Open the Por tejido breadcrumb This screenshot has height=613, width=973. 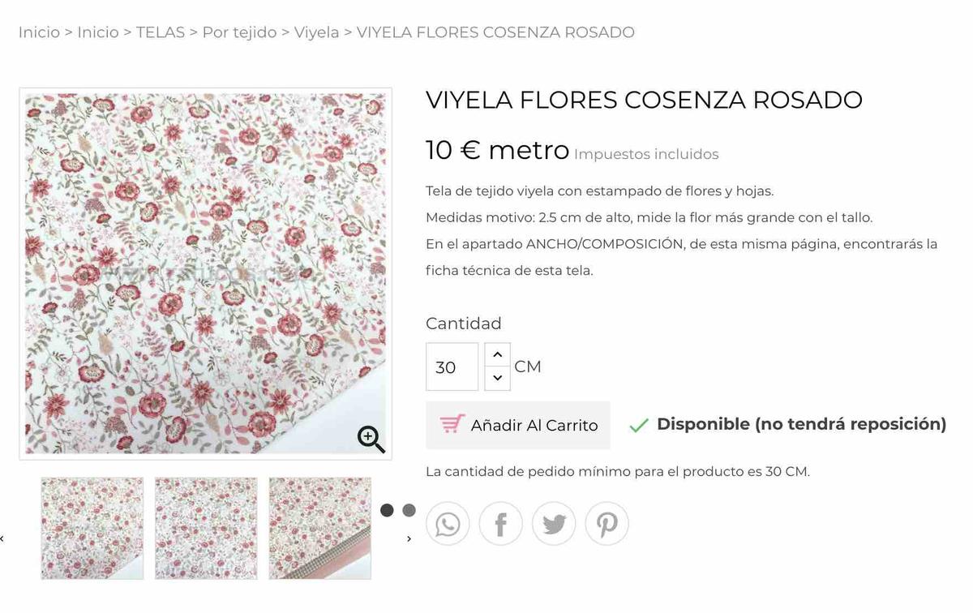pyautogui.click(x=239, y=32)
